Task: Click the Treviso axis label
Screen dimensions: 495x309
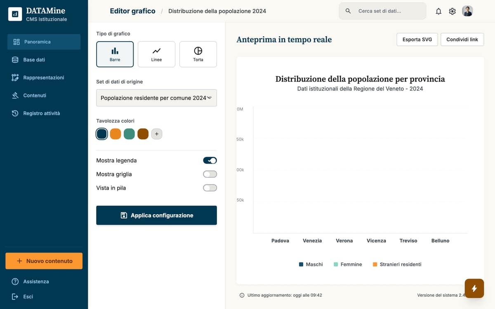Action: coord(408,241)
